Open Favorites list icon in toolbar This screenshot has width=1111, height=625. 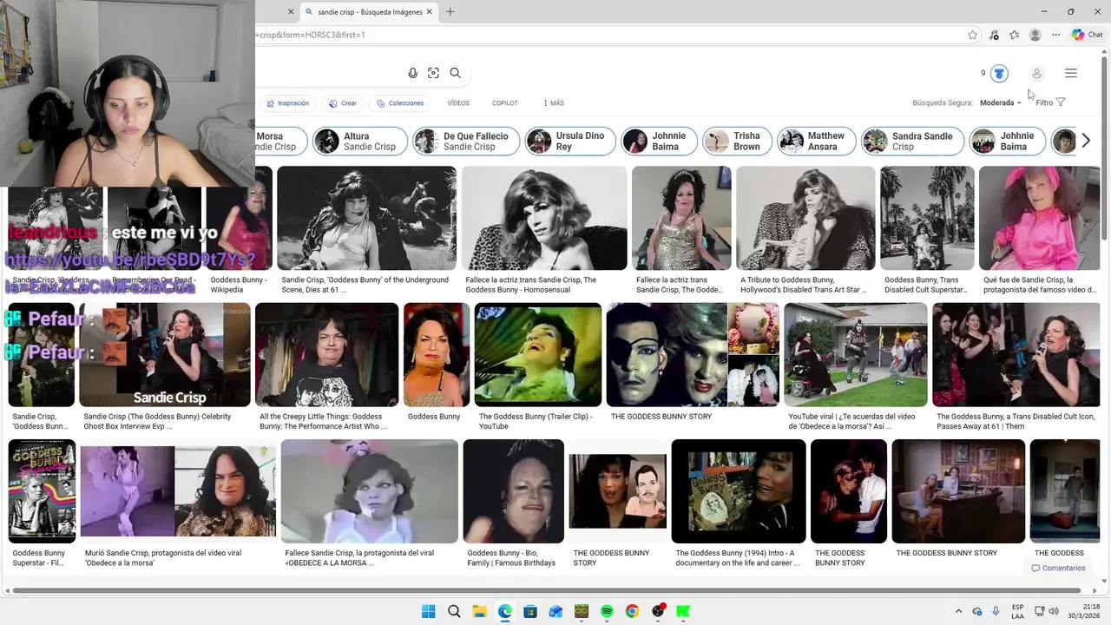point(1014,35)
